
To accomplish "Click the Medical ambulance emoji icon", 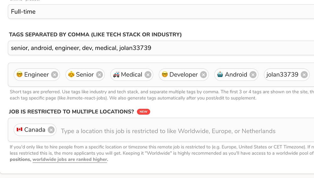I will tap(116, 75).
